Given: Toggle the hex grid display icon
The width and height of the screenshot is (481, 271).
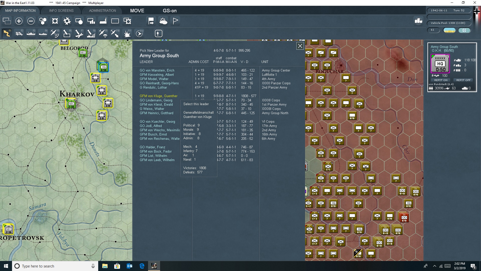Looking at the screenshot, I should click(x=43, y=21).
